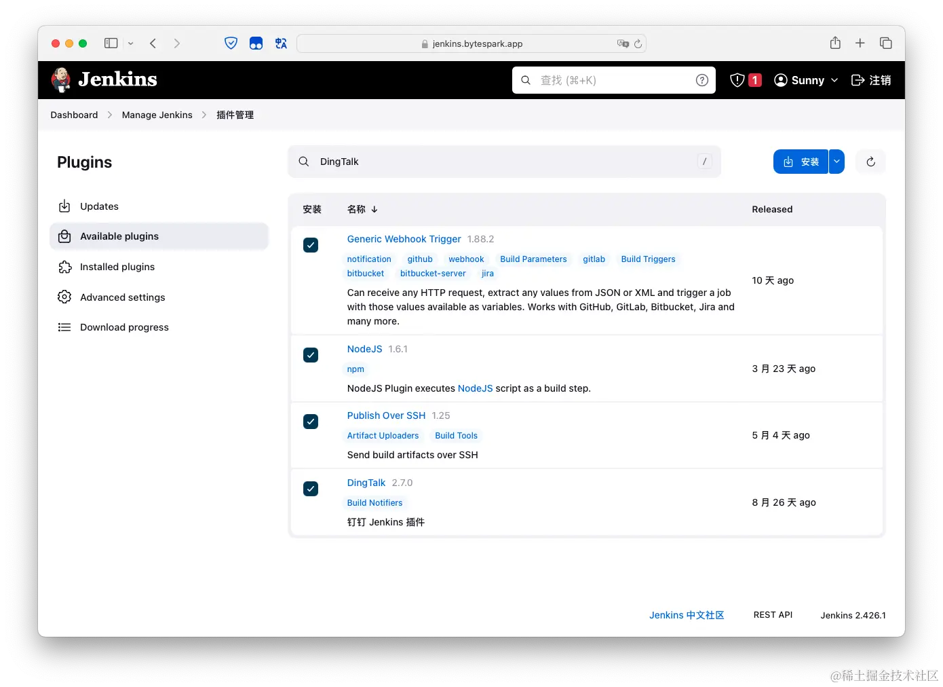Open Download progress in the sidebar
This screenshot has width=943, height=687.
pos(159,327)
